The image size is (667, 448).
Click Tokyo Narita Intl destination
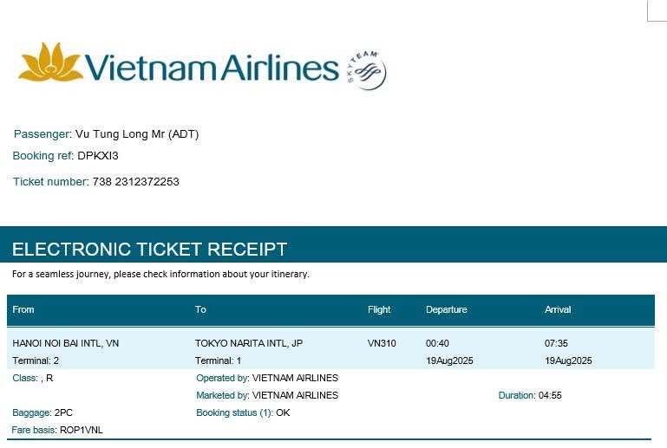click(249, 343)
